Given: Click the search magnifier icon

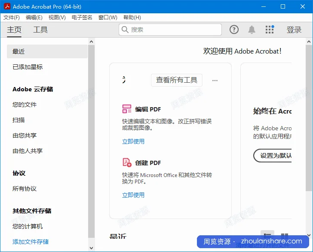Looking at the screenshot, I should click(x=125, y=30).
